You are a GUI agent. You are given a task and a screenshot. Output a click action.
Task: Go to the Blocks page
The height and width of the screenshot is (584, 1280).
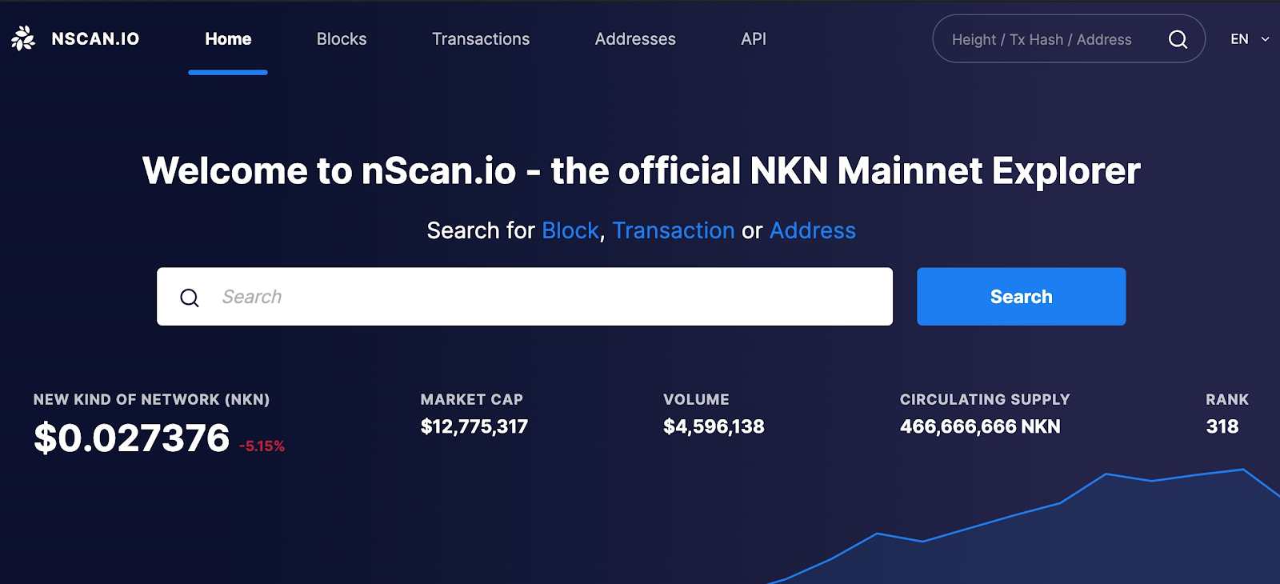point(342,38)
